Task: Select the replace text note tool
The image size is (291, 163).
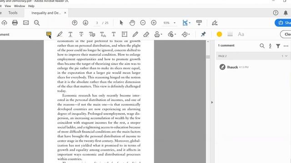Action: coord(92,34)
